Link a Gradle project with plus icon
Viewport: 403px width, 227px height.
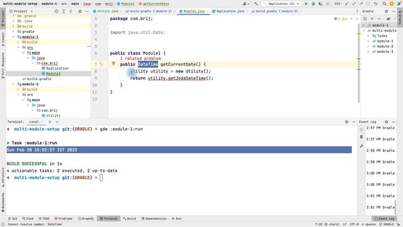point(372,19)
